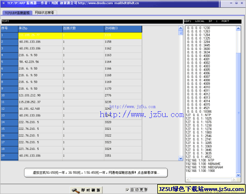
Task: Select UDP entry 0.0.0.0:4000
Action: pyautogui.click(x=198, y=56)
